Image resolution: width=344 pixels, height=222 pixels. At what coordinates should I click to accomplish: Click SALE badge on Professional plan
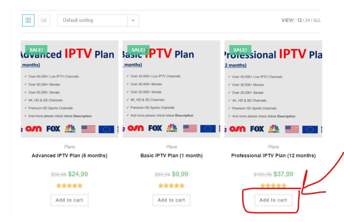pyautogui.click(x=240, y=50)
